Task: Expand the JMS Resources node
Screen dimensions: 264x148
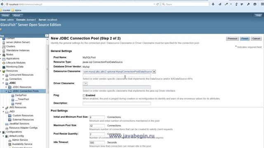Action: click(3, 107)
